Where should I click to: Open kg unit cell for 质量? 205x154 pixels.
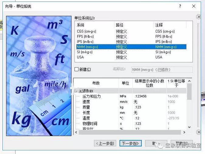125,107
